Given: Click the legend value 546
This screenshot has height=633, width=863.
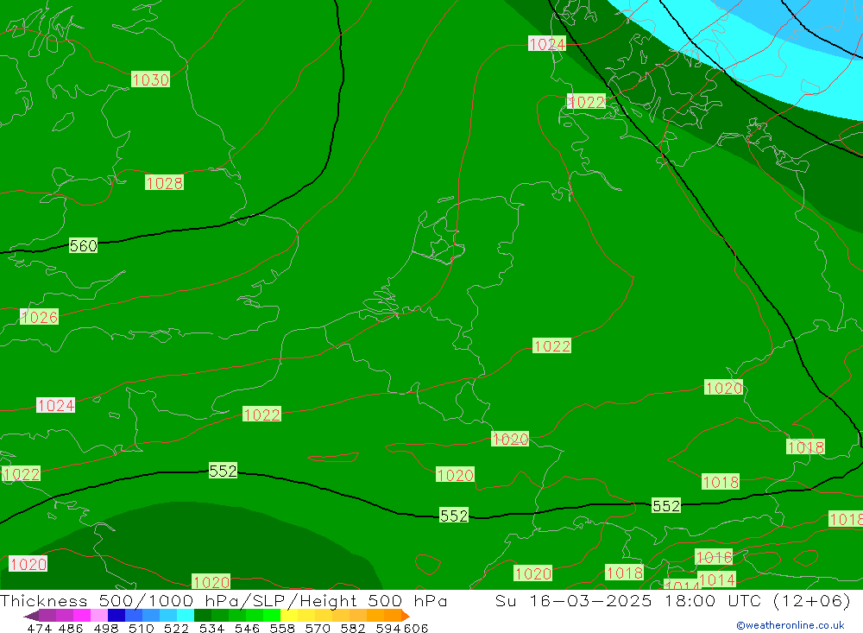Looking at the screenshot, I should tap(247, 628).
